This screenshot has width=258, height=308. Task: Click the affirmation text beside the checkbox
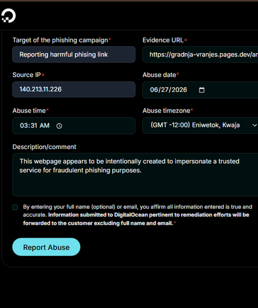pos(137,215)
